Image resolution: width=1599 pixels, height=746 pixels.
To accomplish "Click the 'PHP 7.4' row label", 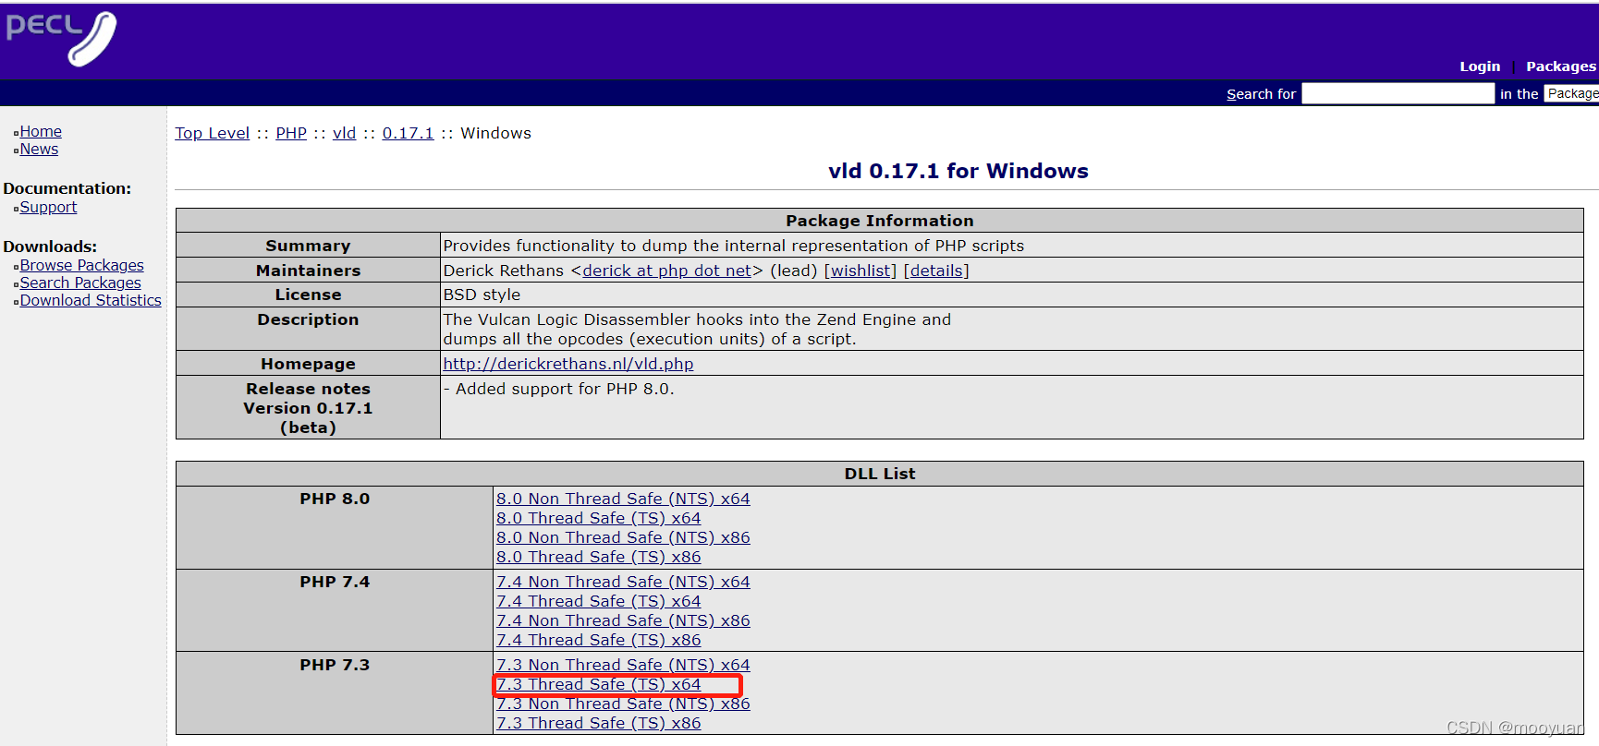I will click(335, 582).
